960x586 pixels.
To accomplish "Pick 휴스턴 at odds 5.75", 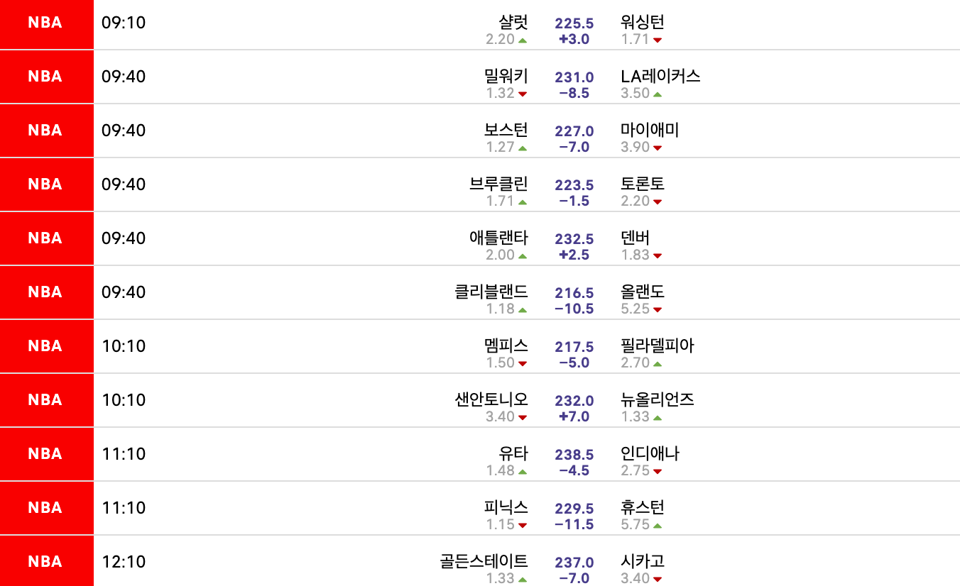I will tap(636, 525).
